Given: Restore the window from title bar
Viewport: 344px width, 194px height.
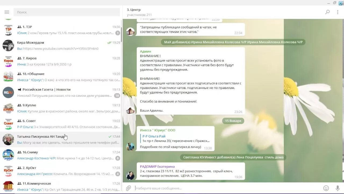Looking at the screenshot, I should [x=335, y=3].
